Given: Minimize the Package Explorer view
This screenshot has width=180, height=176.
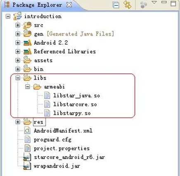Looking at the screenshot, I should [x=164, y=2].
